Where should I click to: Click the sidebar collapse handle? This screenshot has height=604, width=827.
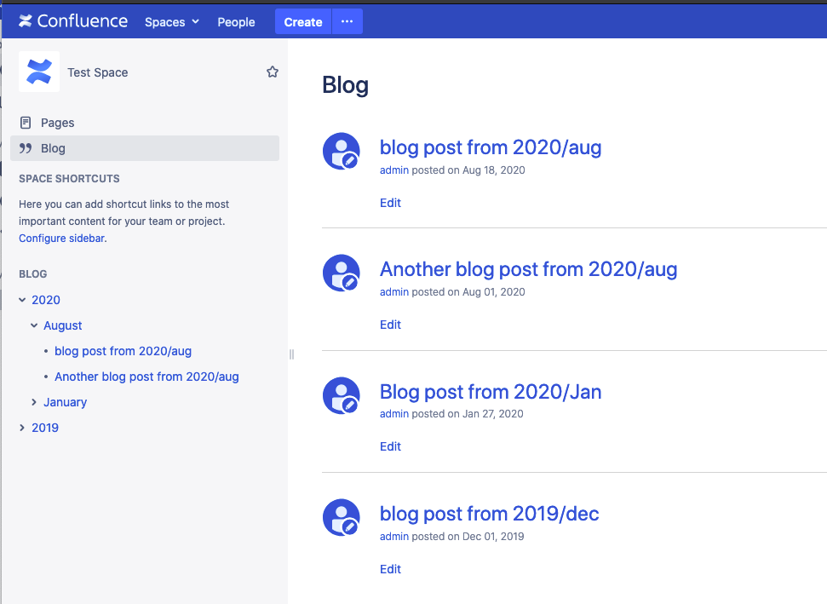pyautogui.click(x=290, y=353)
